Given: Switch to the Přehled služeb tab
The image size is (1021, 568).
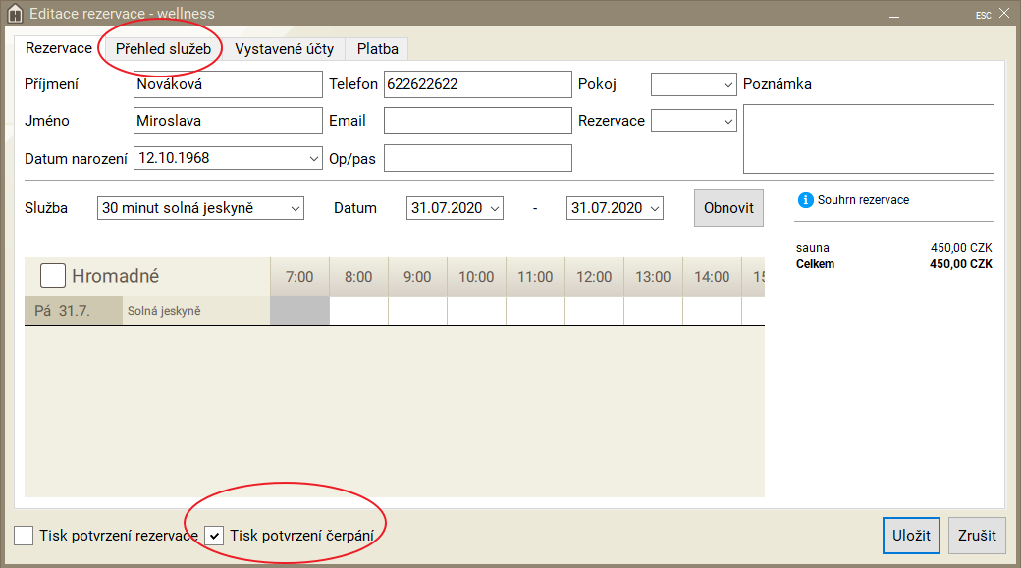Looking at the screenshot, I should 163,49.
